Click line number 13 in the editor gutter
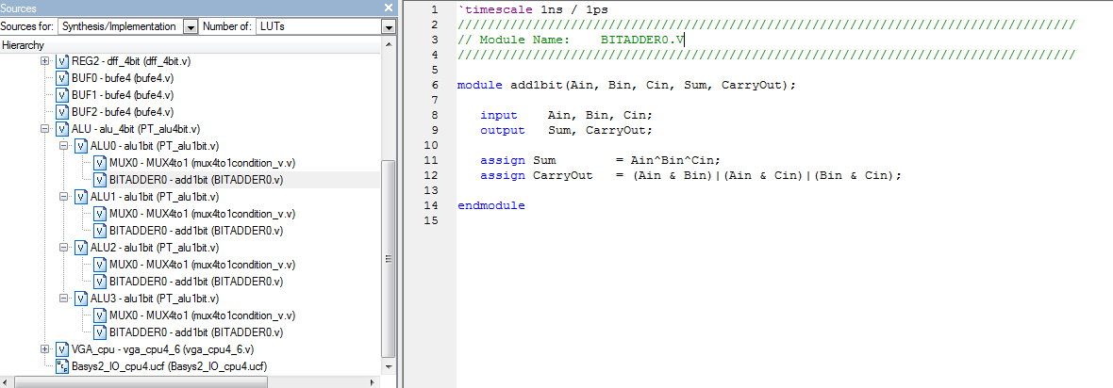 (x=431, y=190)
